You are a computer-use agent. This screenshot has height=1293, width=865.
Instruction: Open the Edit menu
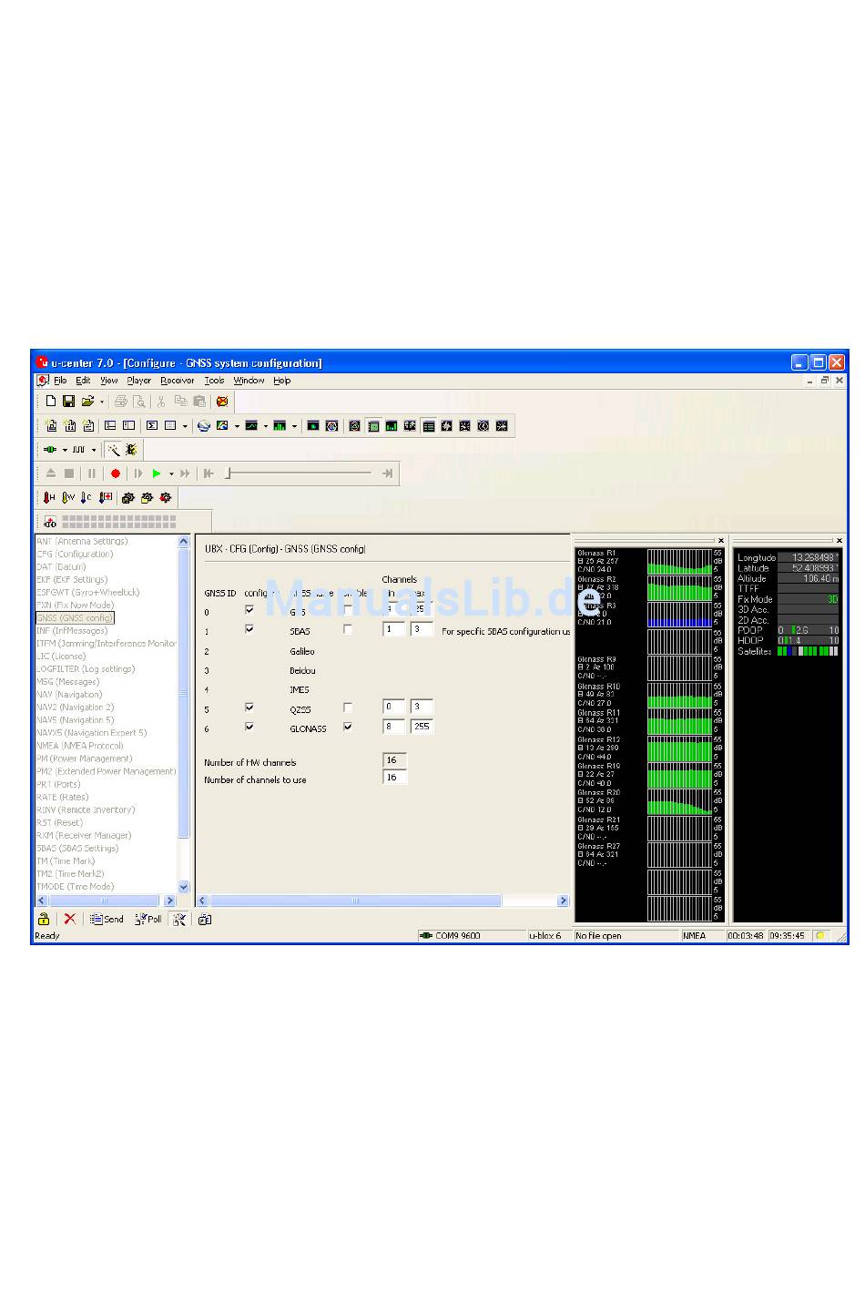[83, 381]
